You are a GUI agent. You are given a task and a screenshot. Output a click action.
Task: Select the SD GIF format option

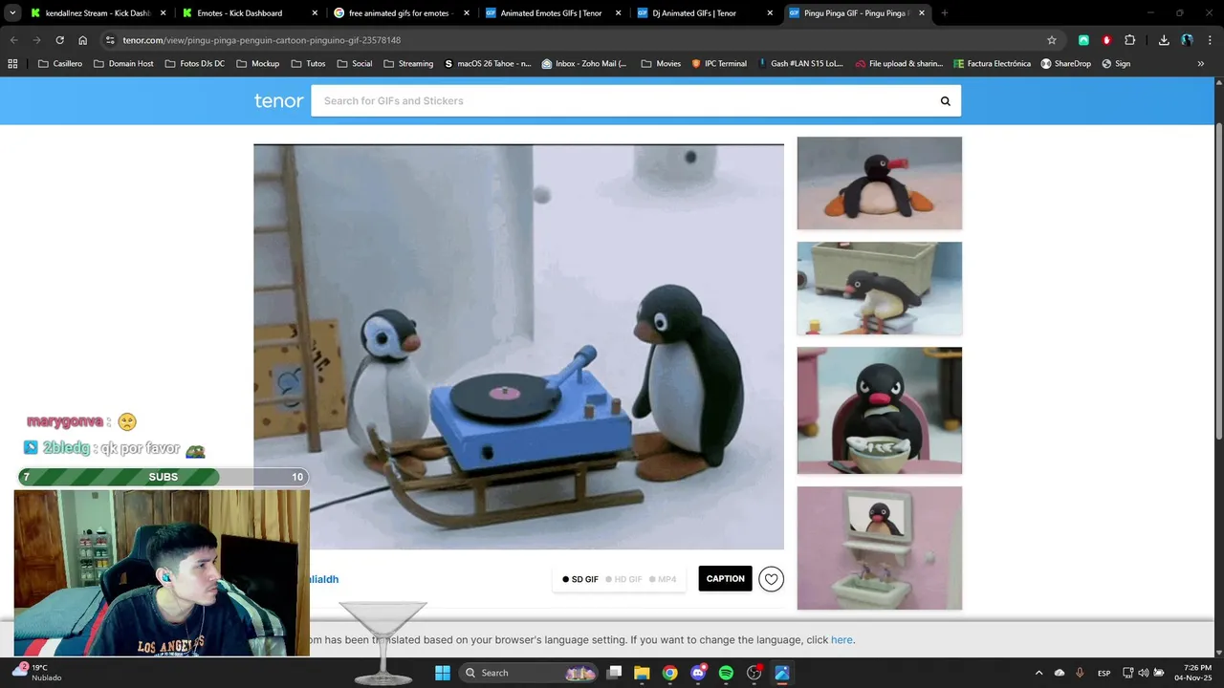point(580,579)
